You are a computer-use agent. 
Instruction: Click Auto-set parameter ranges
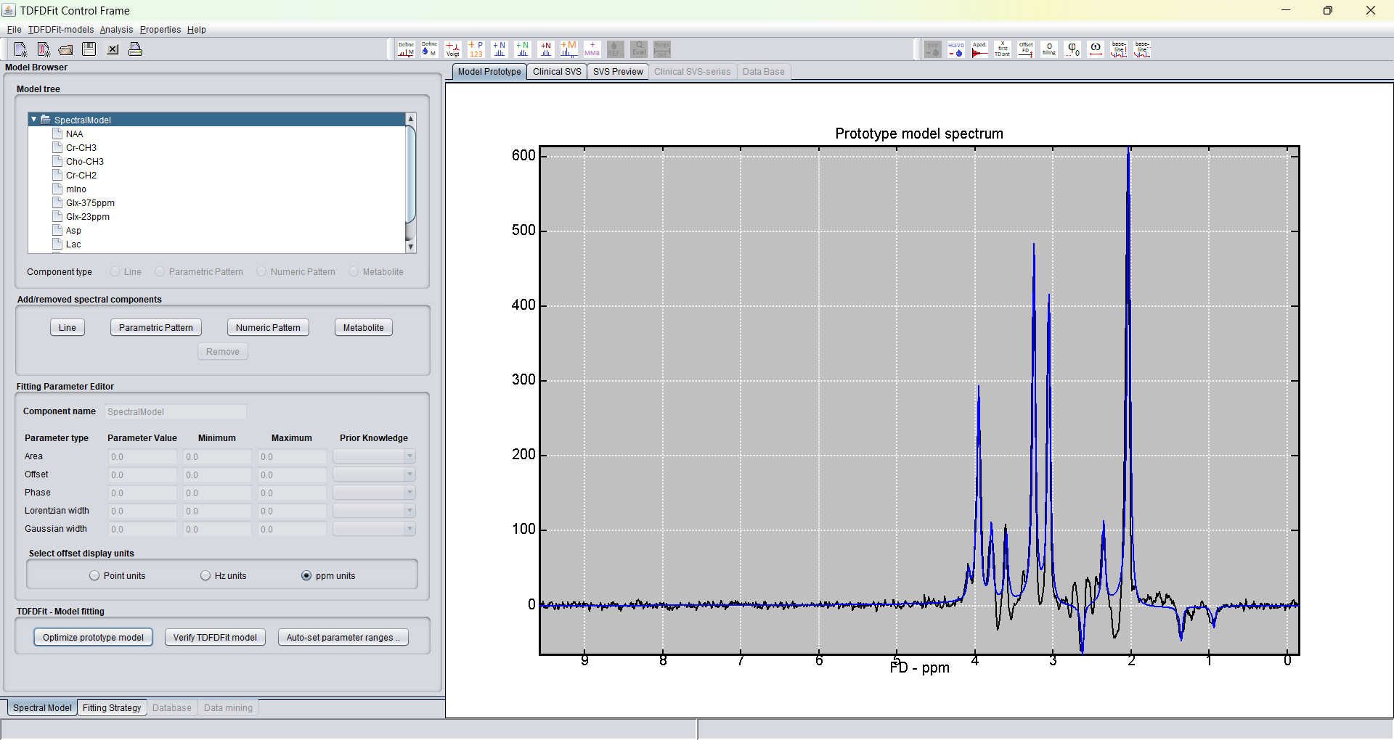point(343,638)
